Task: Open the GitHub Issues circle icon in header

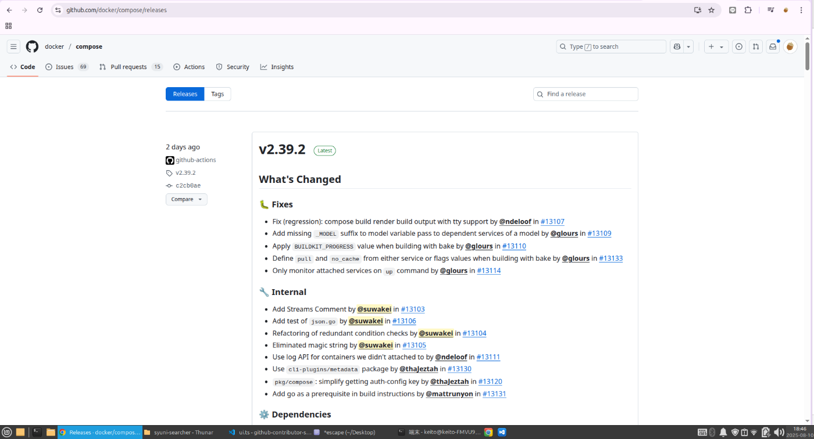Action: 738,46
